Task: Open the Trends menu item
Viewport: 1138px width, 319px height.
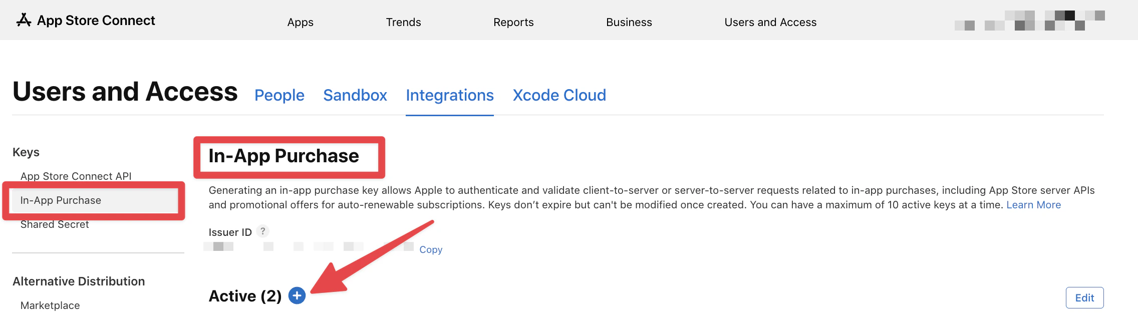Action: (403, 22)
